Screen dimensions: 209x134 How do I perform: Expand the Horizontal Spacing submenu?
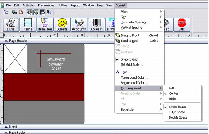(x=139, y=22)
